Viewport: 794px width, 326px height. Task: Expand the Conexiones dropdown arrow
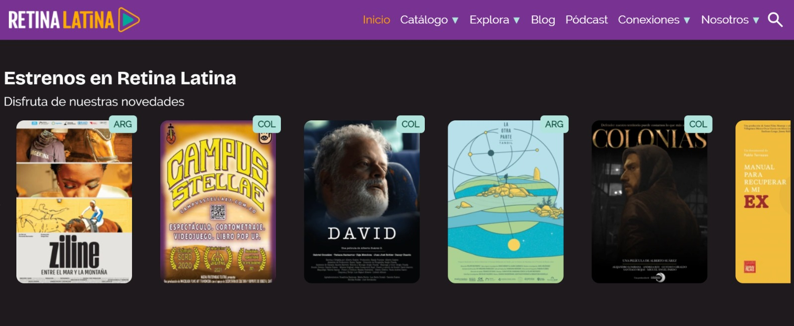click(x=687, y=20)
